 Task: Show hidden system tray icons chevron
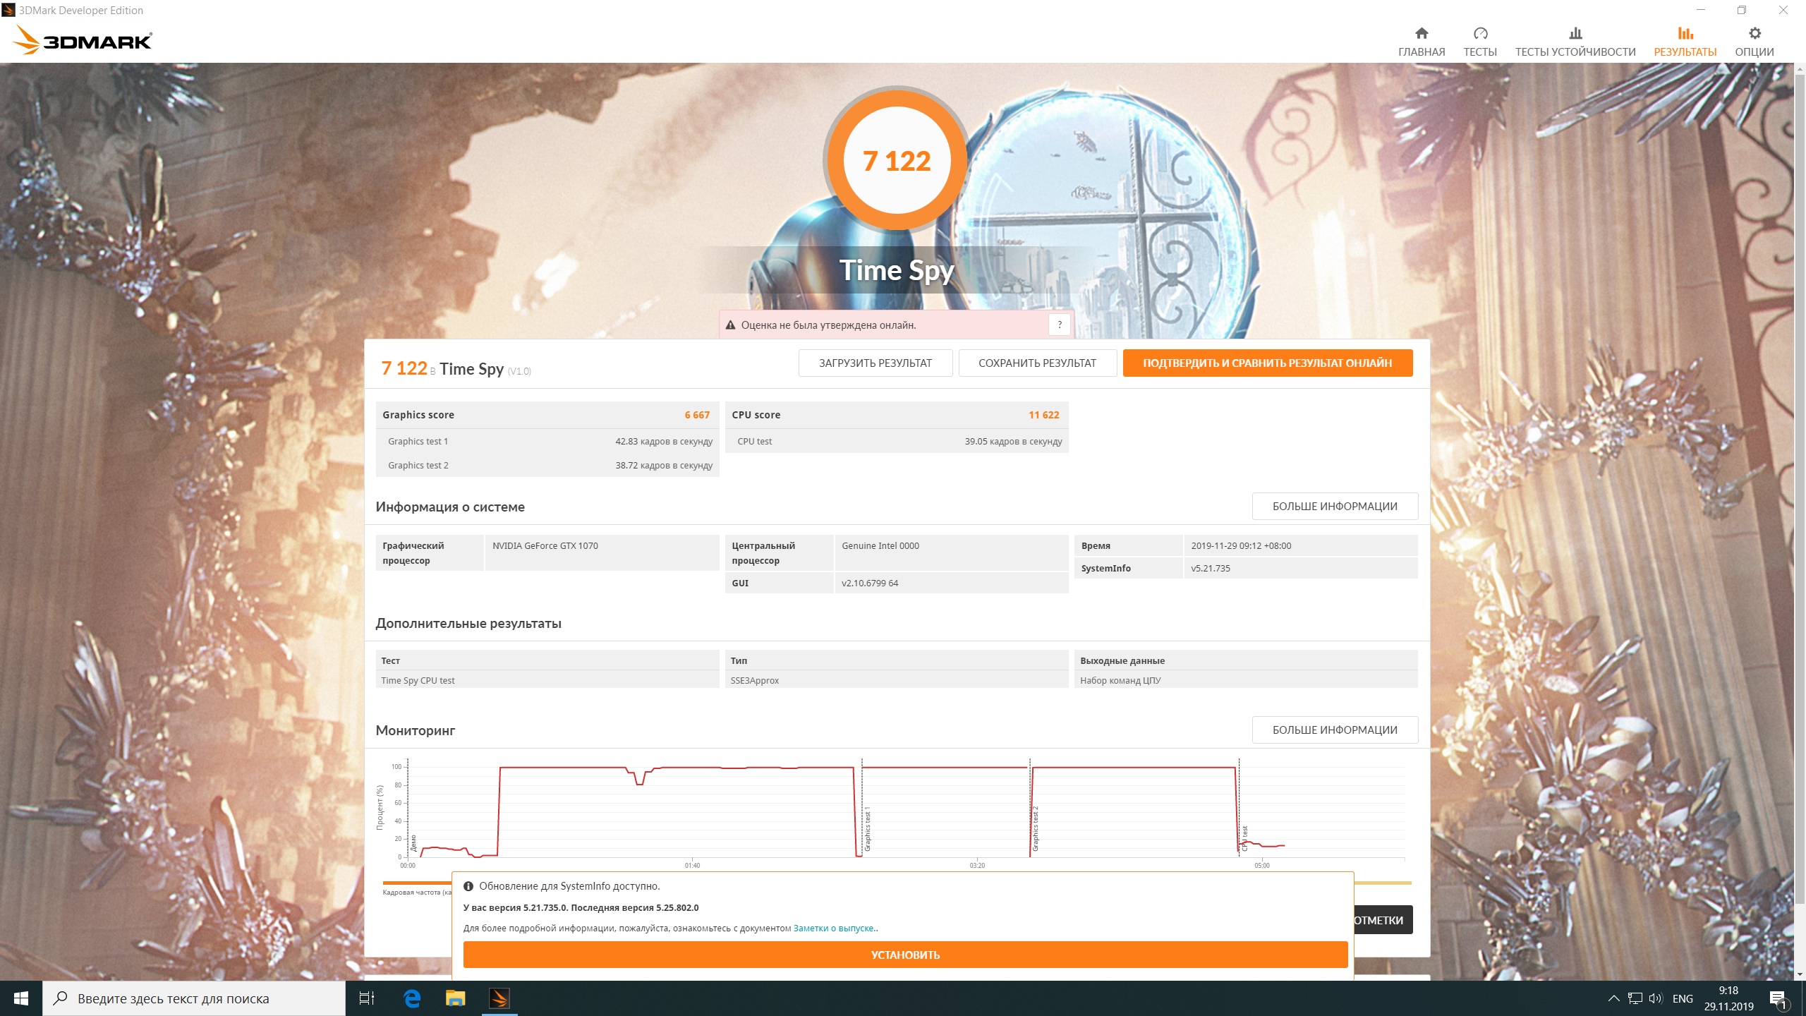pos(1613,998)
